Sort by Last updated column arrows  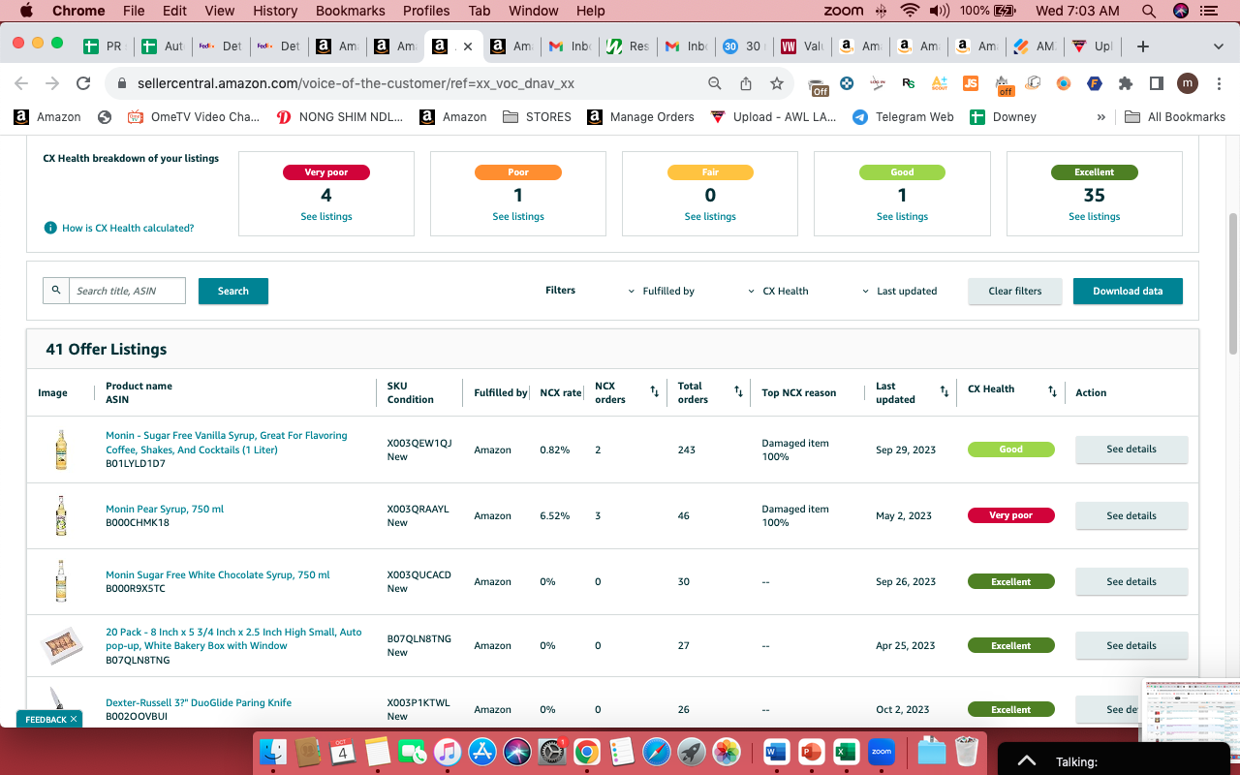945,391
